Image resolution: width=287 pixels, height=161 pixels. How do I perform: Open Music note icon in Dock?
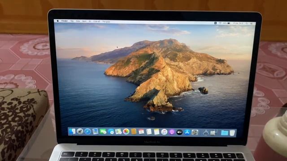pyautogui.click(x=164, y=132)
